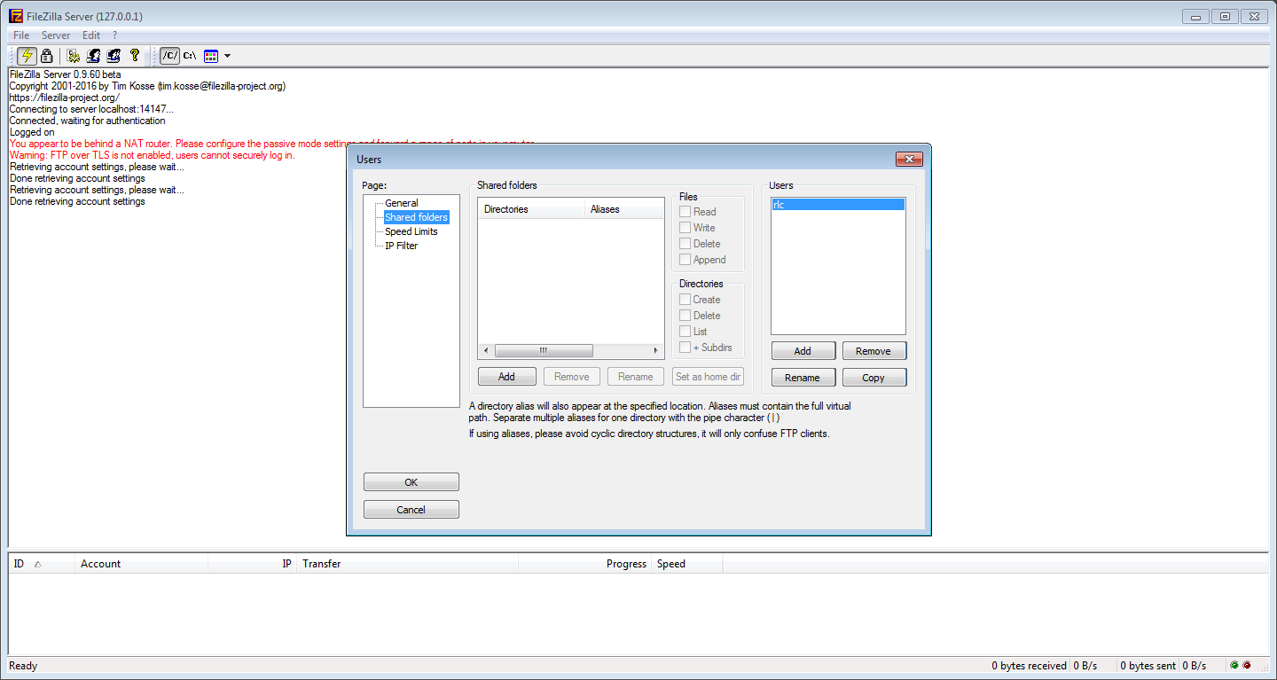Click the shared folders scrollbar left arrow
This screenshot has width=1277, height=680.
click(x=486, y=350)
